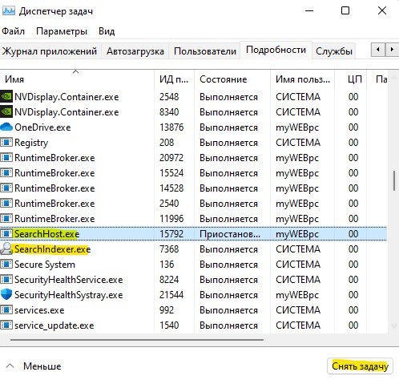This screenshot has height=384, width=399.
Task: Sort by the Имя column header
Action: (77, 79)
